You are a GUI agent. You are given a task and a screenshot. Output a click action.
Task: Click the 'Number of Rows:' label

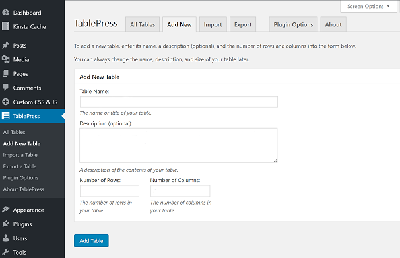(100, 180)
